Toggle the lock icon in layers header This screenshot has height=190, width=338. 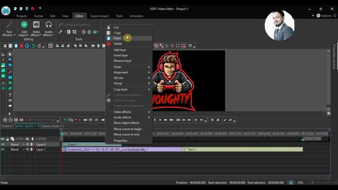[x=7, y=139]
